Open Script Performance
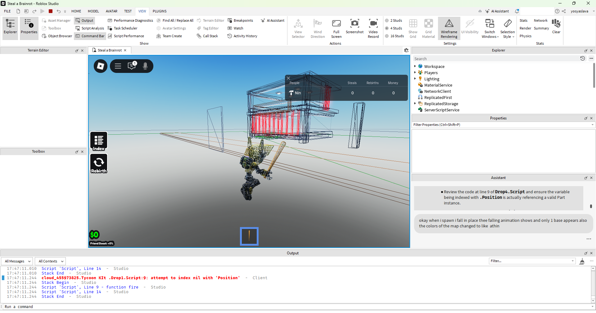Screen dimensions: 596x313 pos(126,36)
